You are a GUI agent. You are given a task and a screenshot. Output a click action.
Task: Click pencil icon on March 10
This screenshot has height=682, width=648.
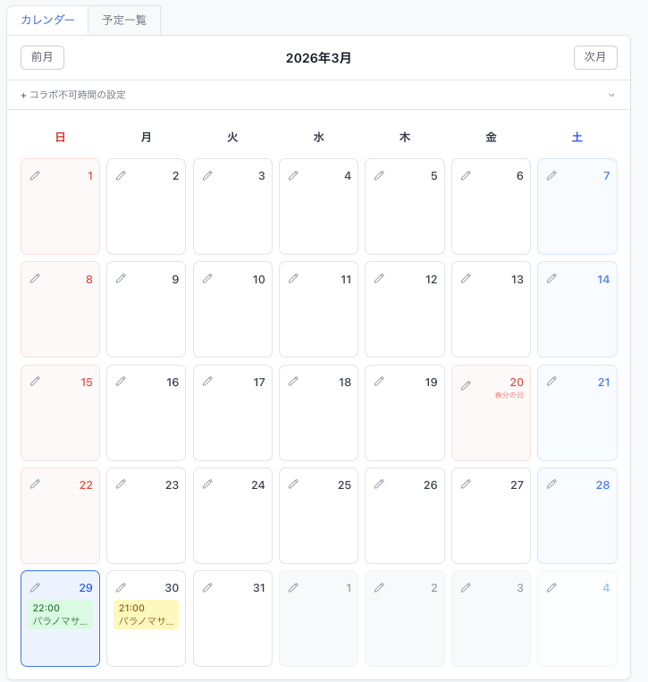tap(207, 278)
